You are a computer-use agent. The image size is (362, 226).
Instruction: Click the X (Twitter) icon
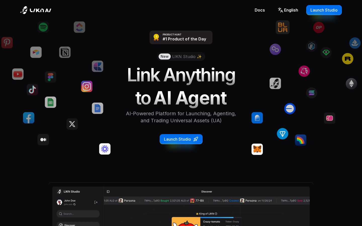click(x=72, y=124)
